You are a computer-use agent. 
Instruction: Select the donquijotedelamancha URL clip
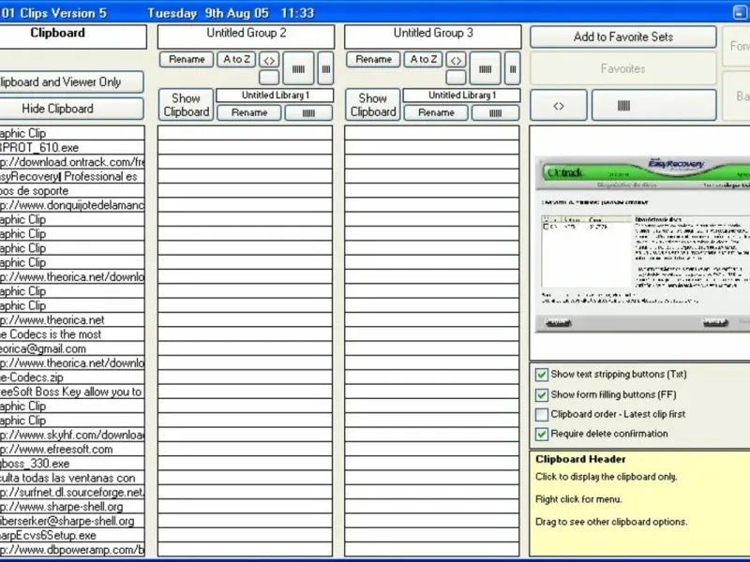tap(72, 205)
